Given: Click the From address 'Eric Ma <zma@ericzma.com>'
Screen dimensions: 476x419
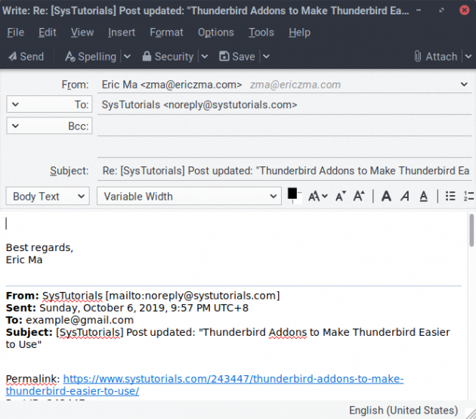Looking at the screenshot, I should (172, 85).
